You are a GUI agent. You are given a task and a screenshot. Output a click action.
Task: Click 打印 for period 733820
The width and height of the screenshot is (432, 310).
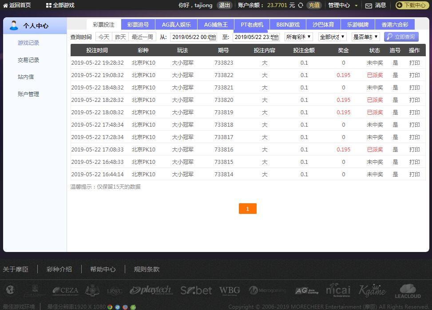coord(414,100)
